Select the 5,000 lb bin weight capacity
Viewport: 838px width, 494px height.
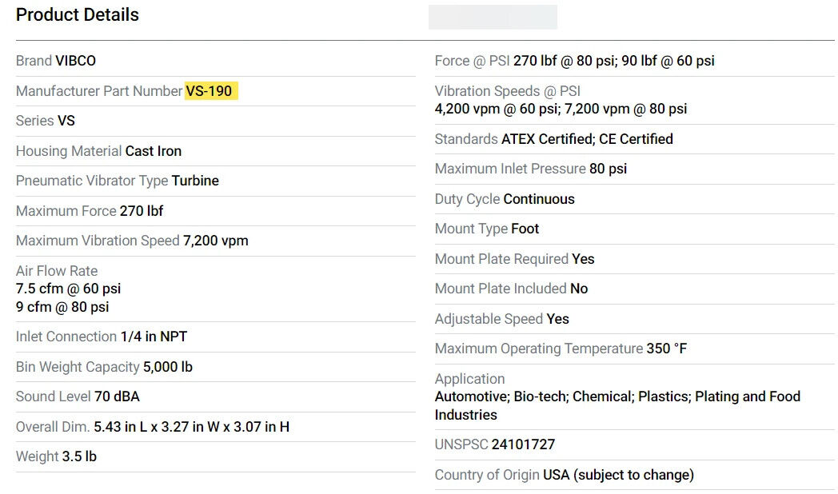[168, 367]
